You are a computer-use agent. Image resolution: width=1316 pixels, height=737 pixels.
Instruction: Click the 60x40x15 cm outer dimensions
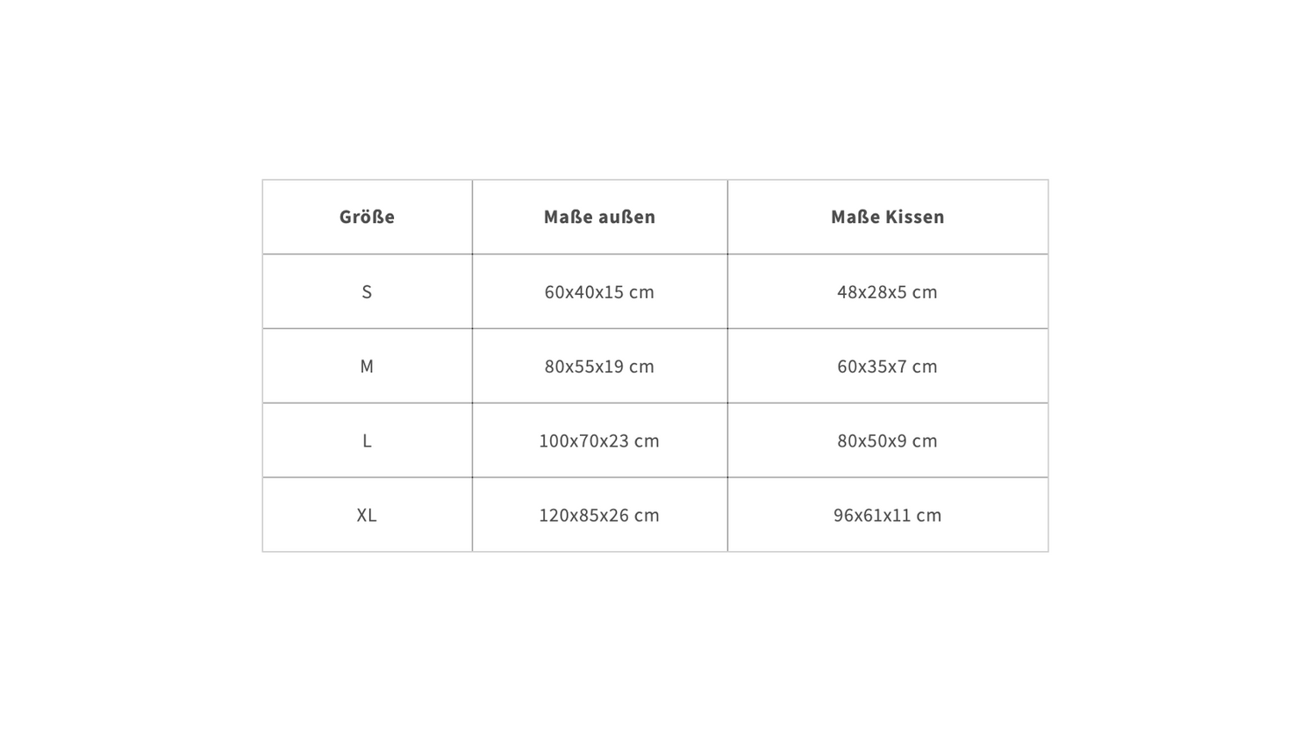click(599, 292)
